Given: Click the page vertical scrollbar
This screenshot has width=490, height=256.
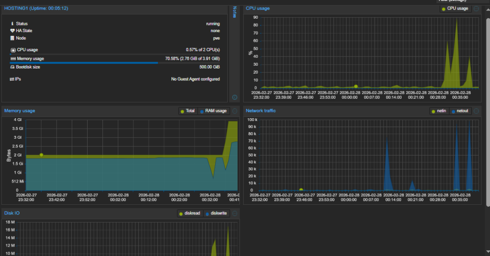Looking at the screenshot, I should click(487, 112).
